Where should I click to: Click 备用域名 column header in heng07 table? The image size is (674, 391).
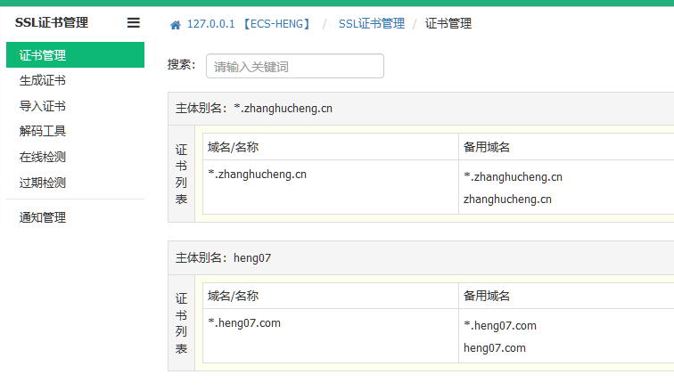[487, 296]
